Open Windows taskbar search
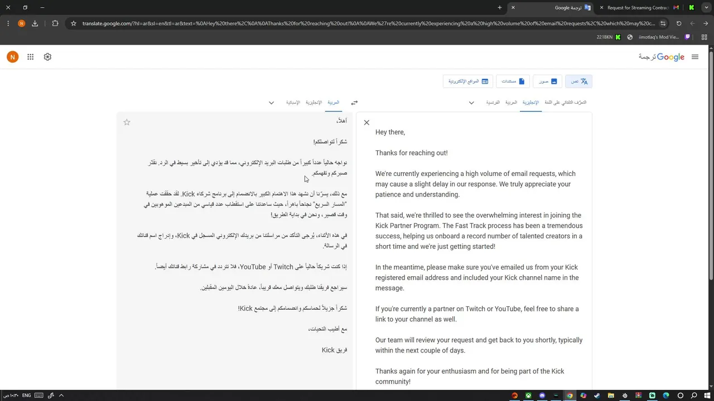The image size is (714, 401). pos(693,395)
